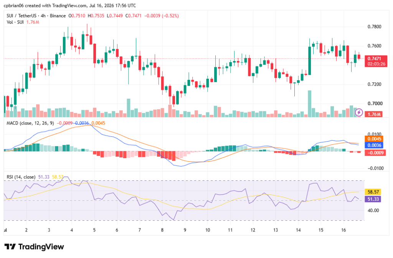Click the 0.7800 price axis value
393x258 pixels.
(x=374, y=27)
